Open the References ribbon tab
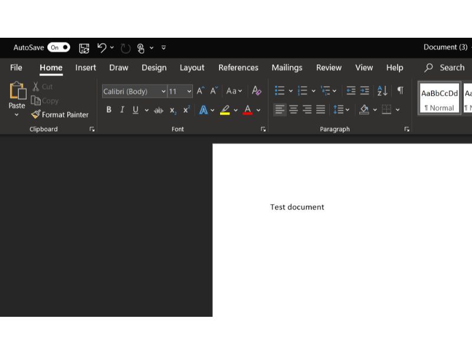The height and width of the screenshot is (354, 472). [x=238, y=68]
